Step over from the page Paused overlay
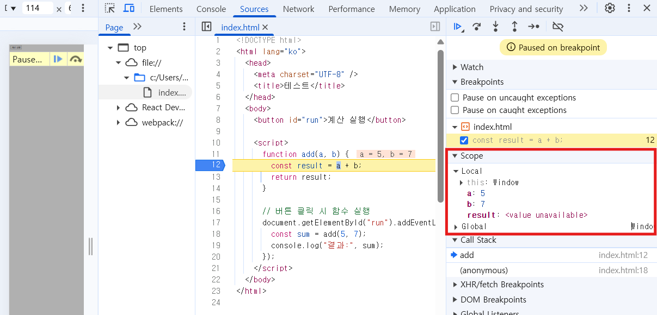The width and height of the screenshot is (657, 315). 76,59
